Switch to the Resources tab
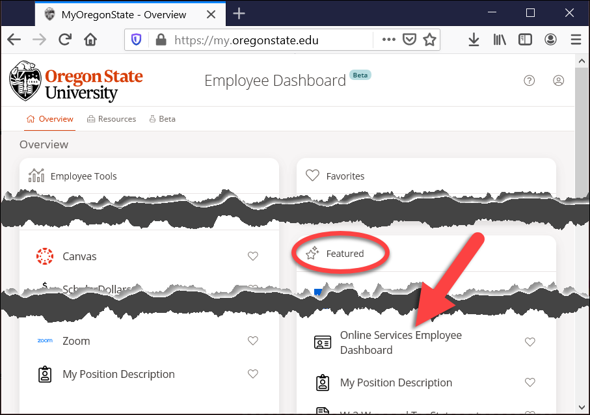This screenshot has width=590, height=415. pyautogui.click(x=111, y=119)
